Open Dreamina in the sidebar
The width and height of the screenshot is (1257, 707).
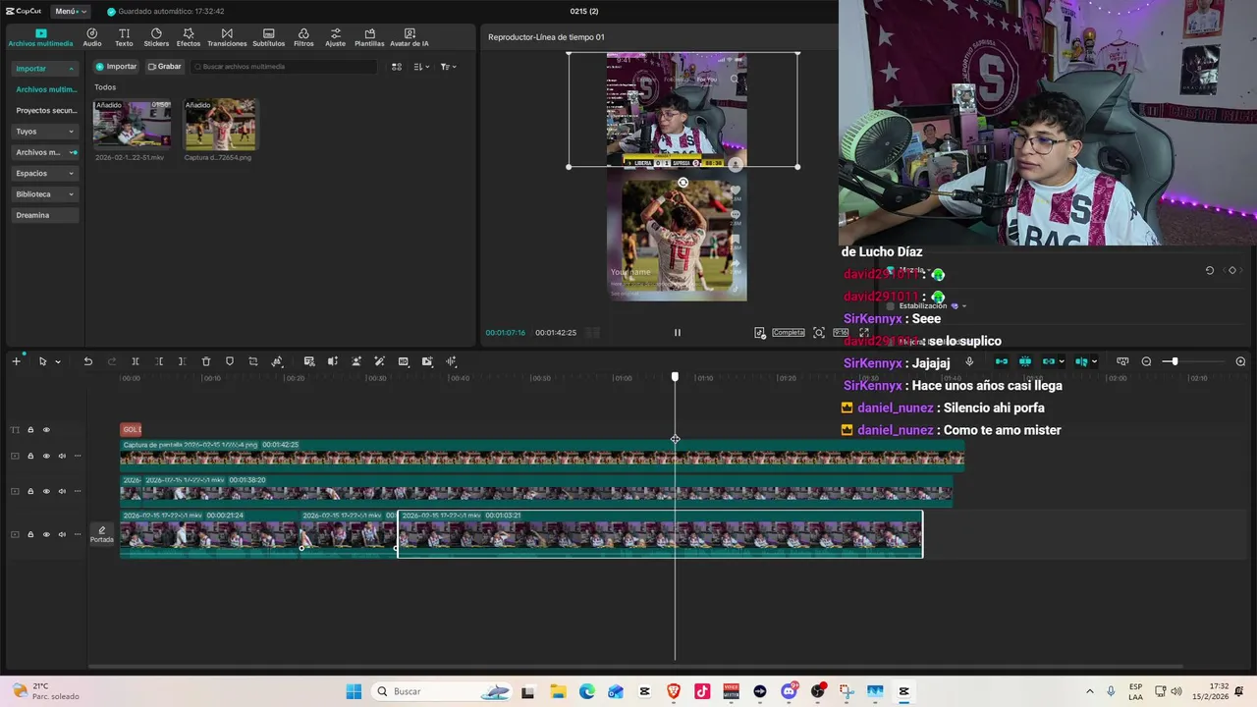[45, 215]
